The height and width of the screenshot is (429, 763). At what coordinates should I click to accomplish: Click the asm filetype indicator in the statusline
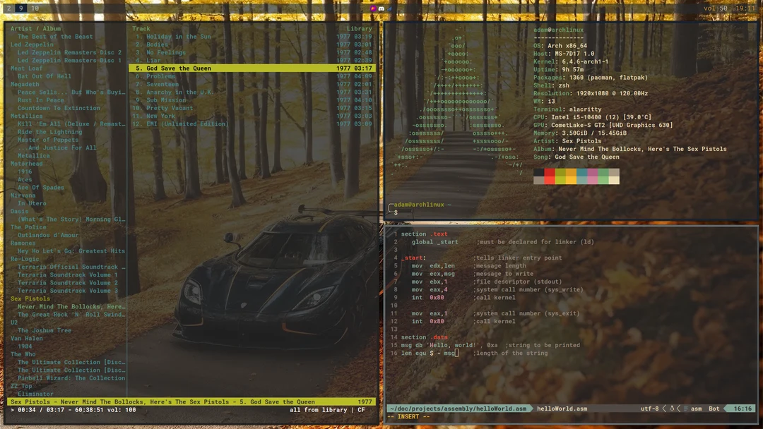694,408
